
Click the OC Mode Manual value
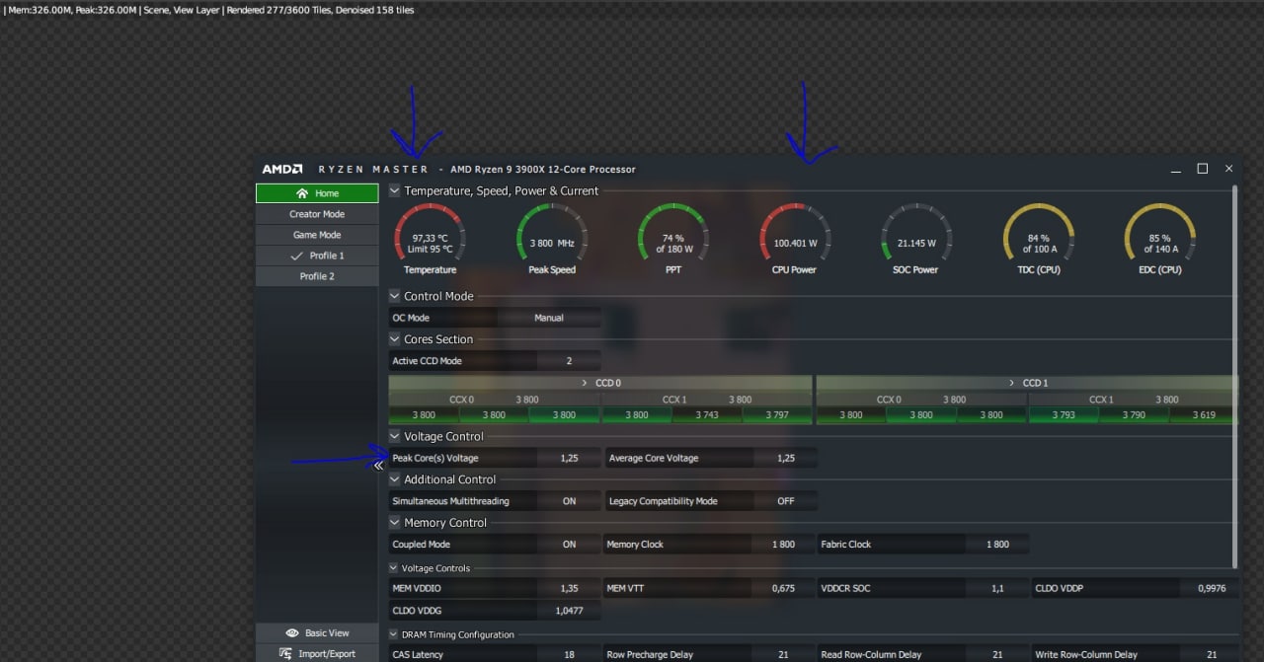tap(549, 318)
